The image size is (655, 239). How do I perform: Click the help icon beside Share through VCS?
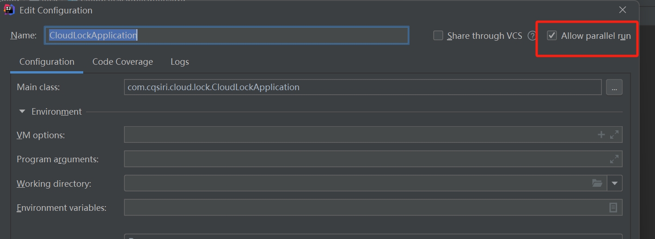532,36
